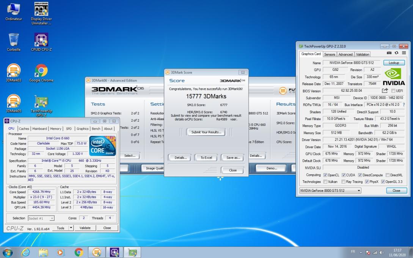The height and width of the screenshot is (258, 413).
Task: Toggle the DirectCompute checkbox
Action: click(360, 175)
